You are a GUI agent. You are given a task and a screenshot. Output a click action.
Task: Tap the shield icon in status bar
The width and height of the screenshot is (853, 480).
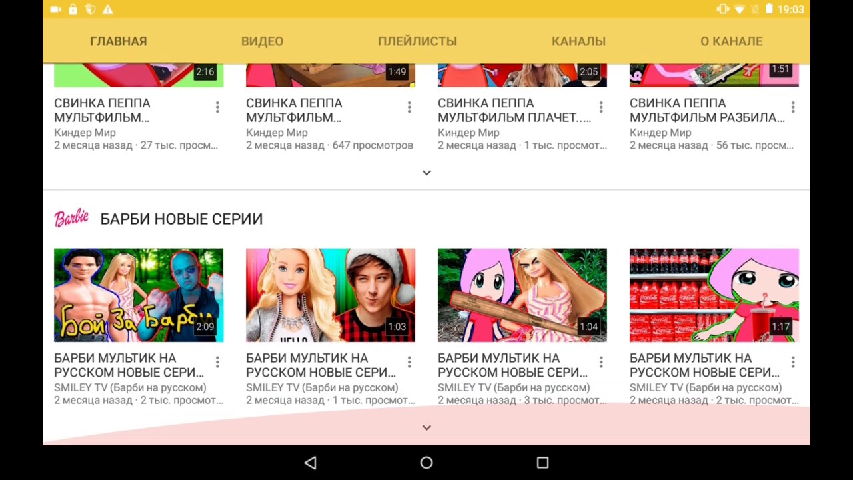(90, 9)
